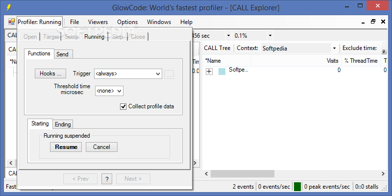Open the Threshold time <none> dropdown
Viewport: 392px width, 196px height.
click(x=109, y=91)
